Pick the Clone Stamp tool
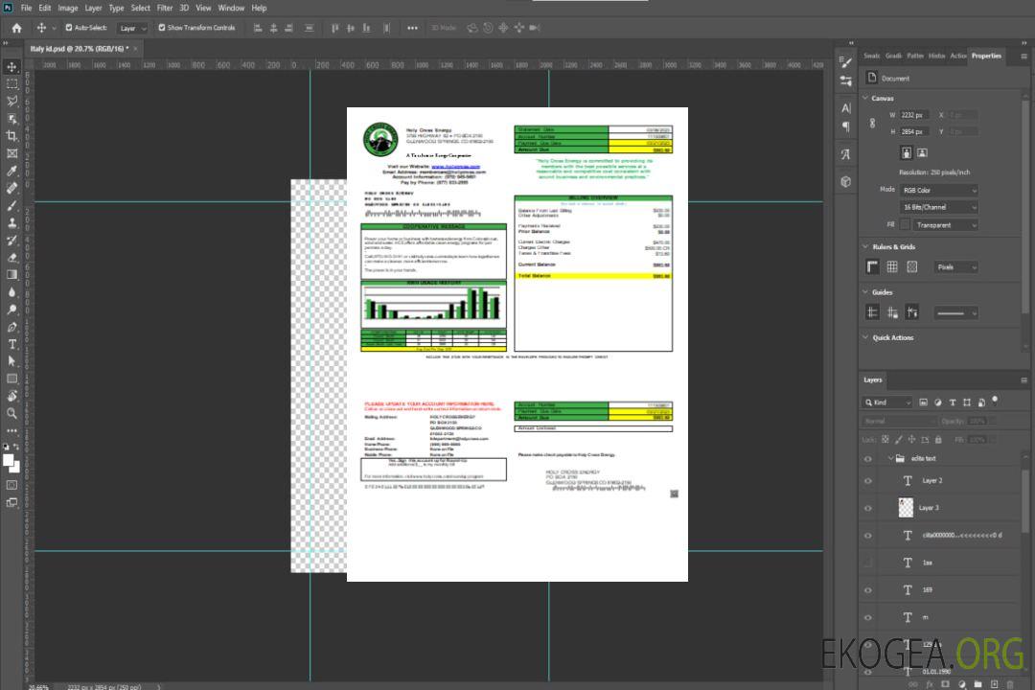 tap(12, 222)
